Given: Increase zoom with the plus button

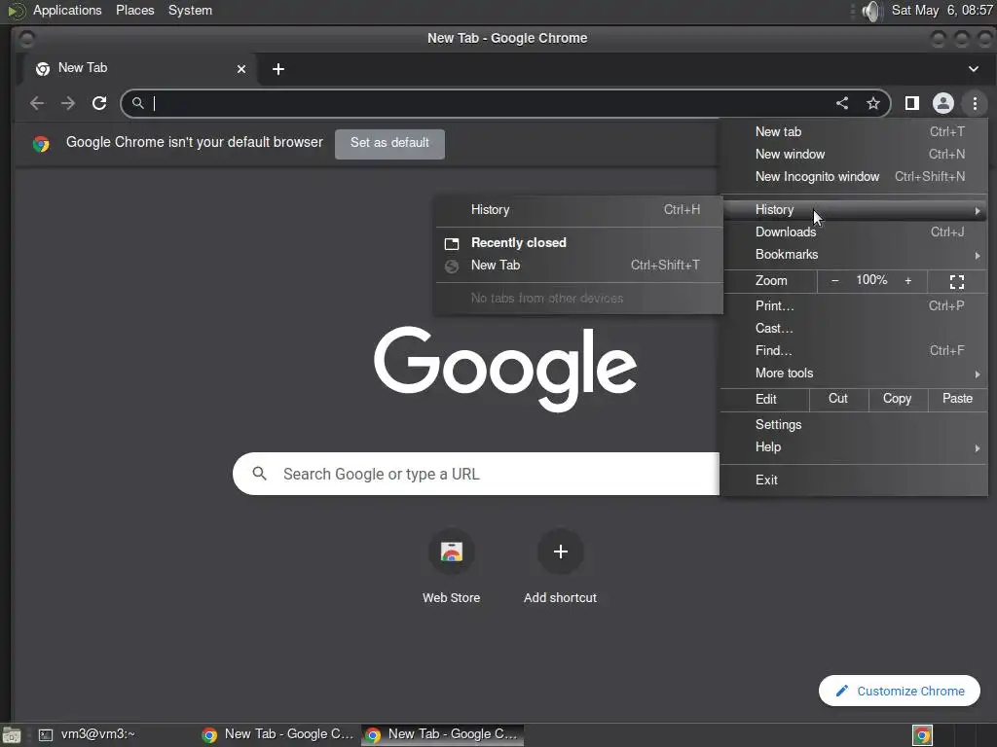Looking at the screenshot, I should pyautogui.click(x=908, y=281).
